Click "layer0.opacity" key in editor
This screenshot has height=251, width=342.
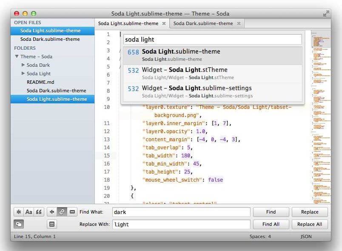tap(166, 131)
